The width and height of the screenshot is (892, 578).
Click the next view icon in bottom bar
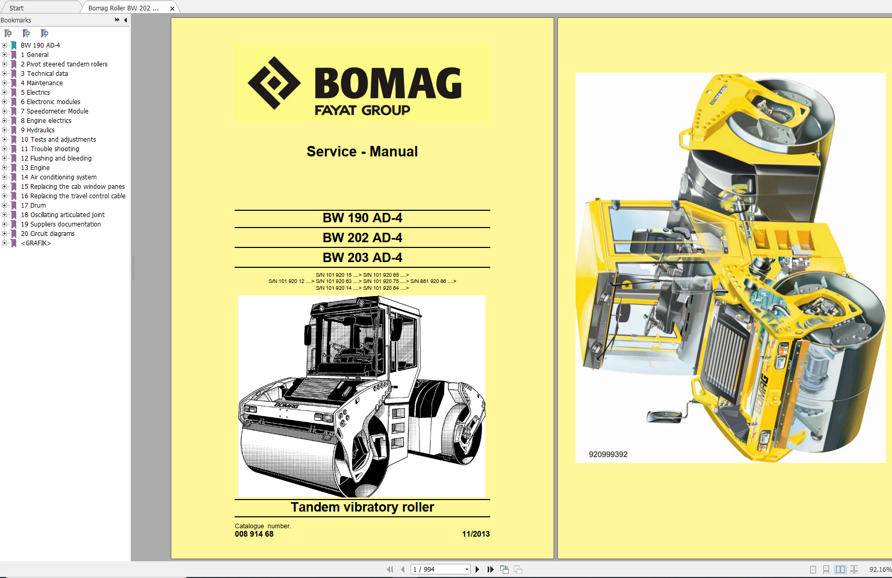click(518, 569)
